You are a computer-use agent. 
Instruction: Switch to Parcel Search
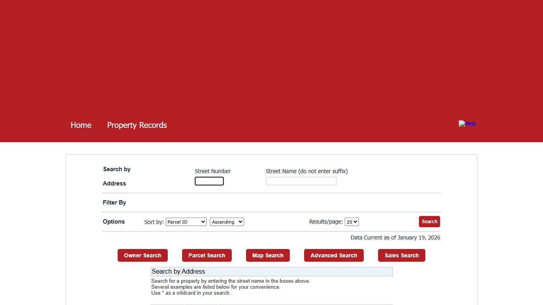click(x=207, y=255)
